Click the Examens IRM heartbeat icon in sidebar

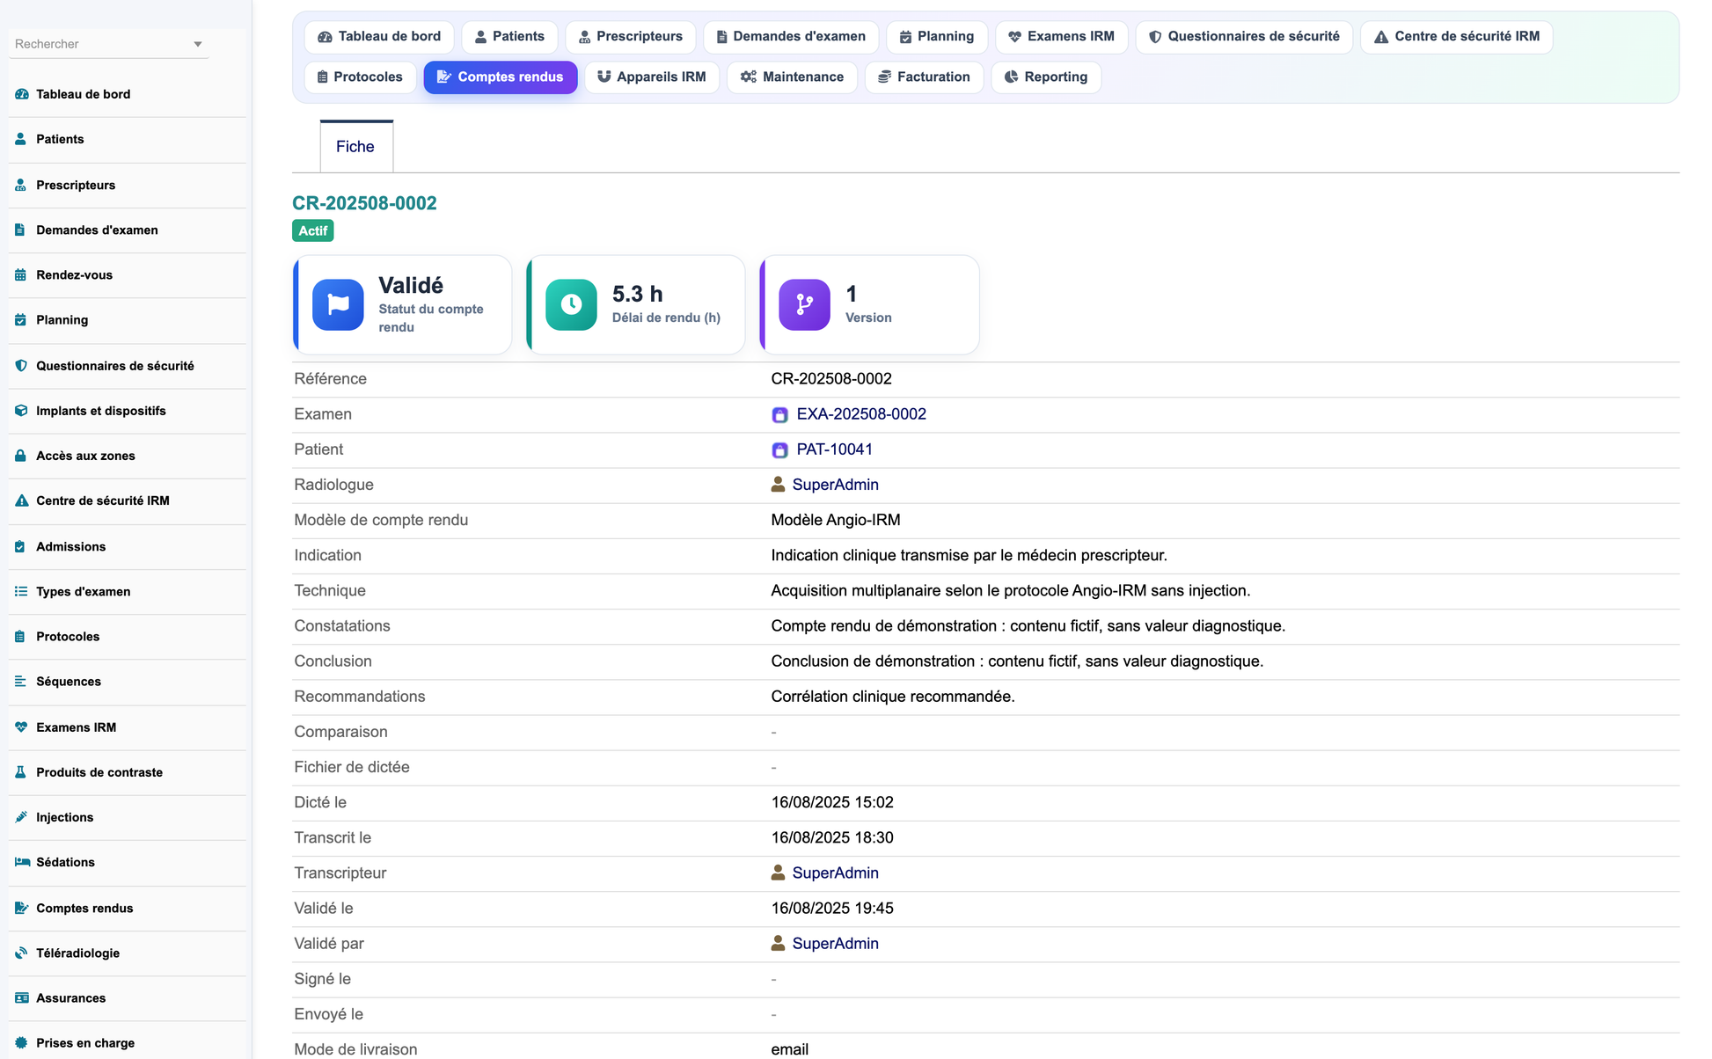pyautogui.click(x=21, y=727)
